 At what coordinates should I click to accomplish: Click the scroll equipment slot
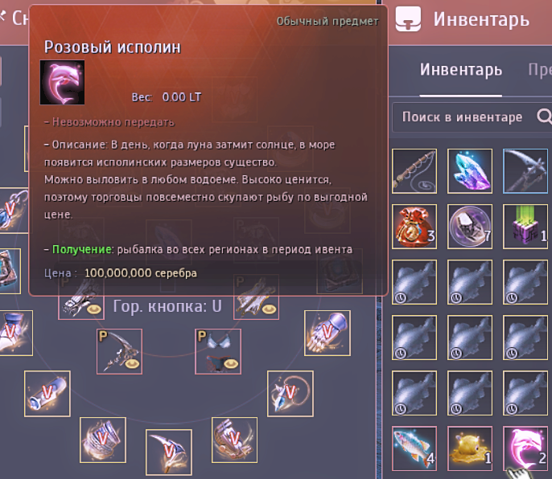[47, 394]
